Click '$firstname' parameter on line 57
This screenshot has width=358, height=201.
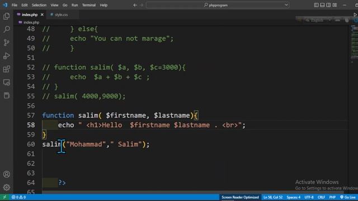126,116
